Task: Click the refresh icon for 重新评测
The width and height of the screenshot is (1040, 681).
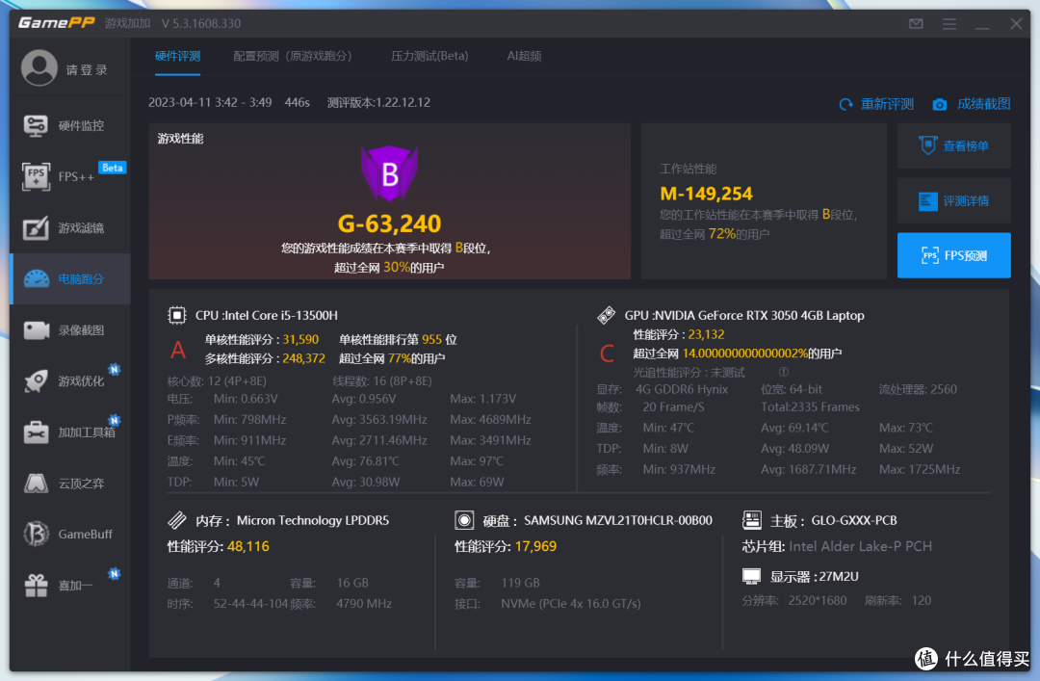Action: [x=845, y=104]
